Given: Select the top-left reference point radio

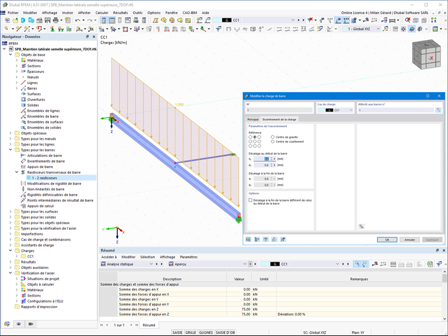Looking at the screenshot, I should pyautogui.click(x=251, y=137).
